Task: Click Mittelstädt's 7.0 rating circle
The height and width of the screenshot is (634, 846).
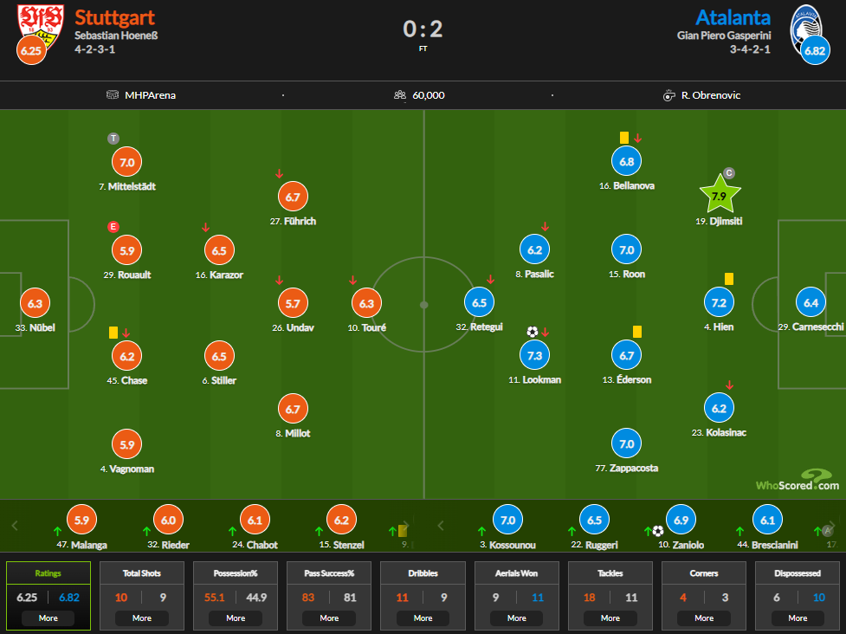Action: [x=126, y=162]
